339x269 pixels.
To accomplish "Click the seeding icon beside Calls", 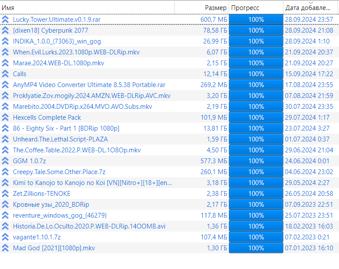I will pos(5,74).
